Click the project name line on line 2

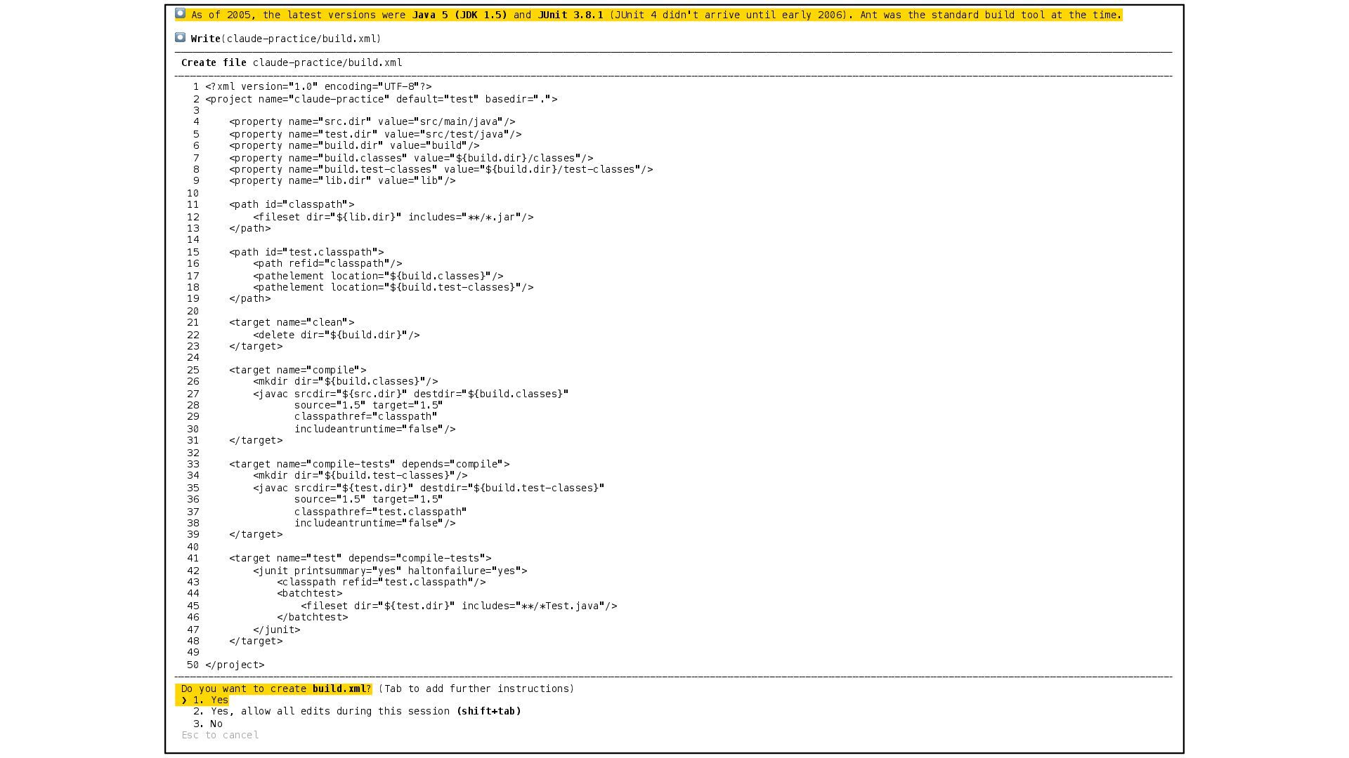[x=381, y=99]
